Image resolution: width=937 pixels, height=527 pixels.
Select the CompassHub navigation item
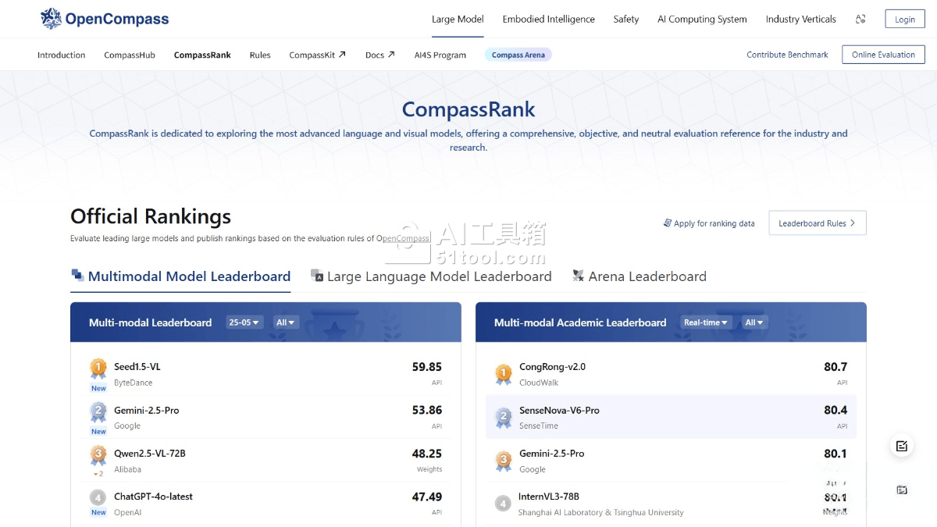(130, 55)
